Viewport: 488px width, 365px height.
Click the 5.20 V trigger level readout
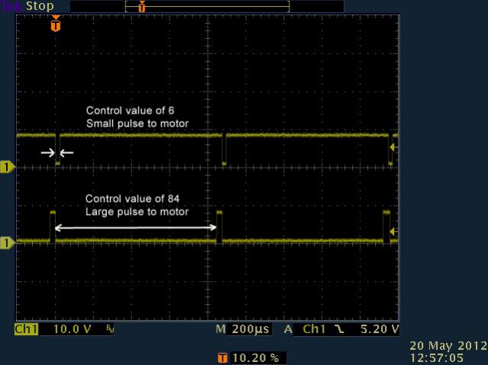coord(379,329)
